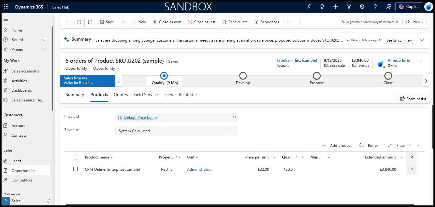Open the Dynamics 365 app launcher waffle
The height and width of the screenshot is (207, 435).
tap(6, 7)
